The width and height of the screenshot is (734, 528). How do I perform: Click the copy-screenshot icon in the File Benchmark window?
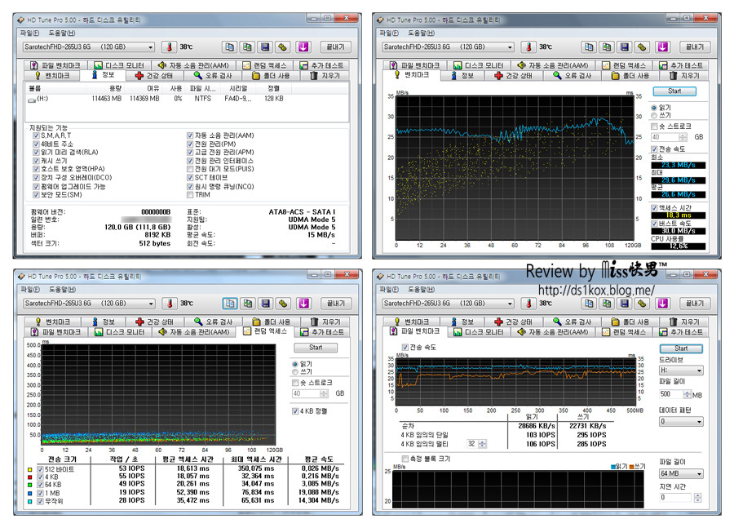pos(607,304)
